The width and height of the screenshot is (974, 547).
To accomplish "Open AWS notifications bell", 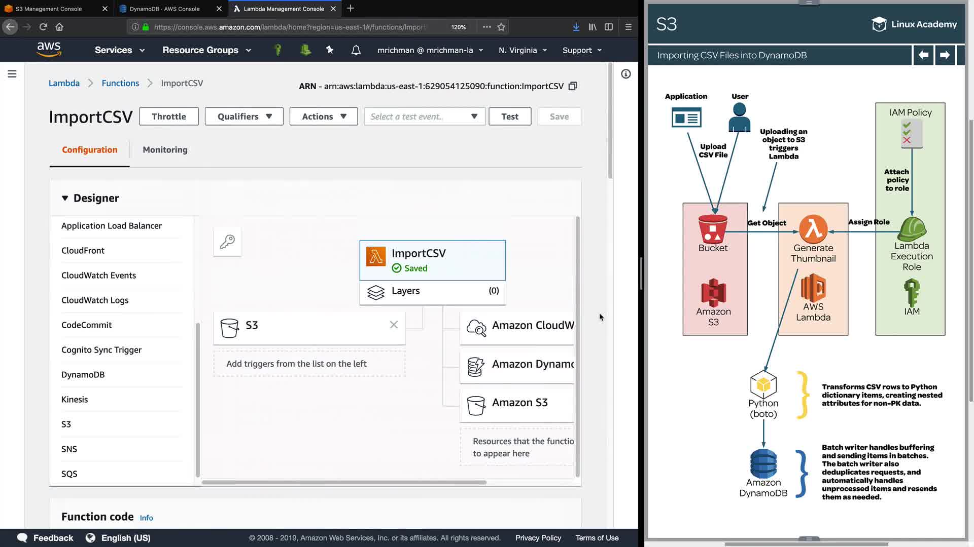I will pyautogui.click(x=356, y=50).
